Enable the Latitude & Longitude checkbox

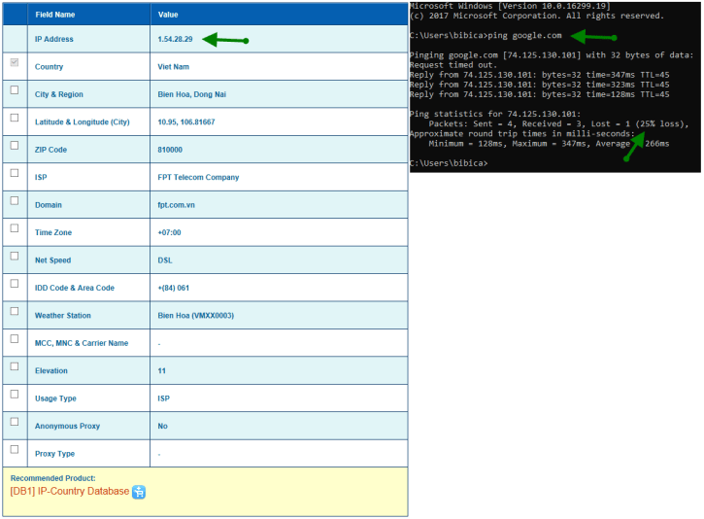click(14, 118)
